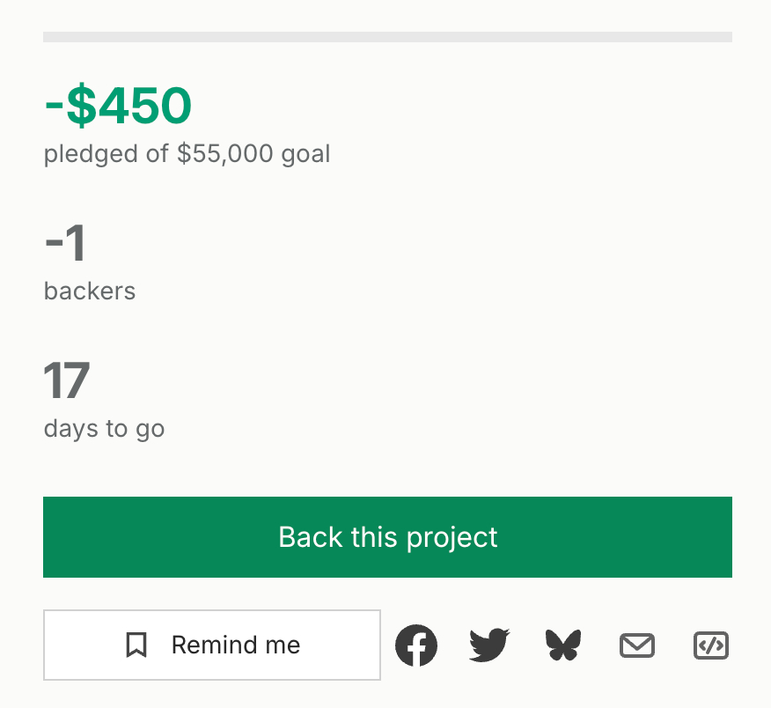This screenshot has height=708, width=771.
Task: Click the 17 days remaining number
Action: click(67, 380)
